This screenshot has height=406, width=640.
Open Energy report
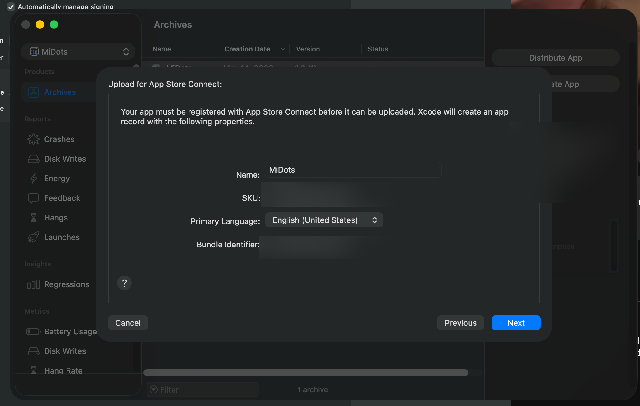[57, 178]
